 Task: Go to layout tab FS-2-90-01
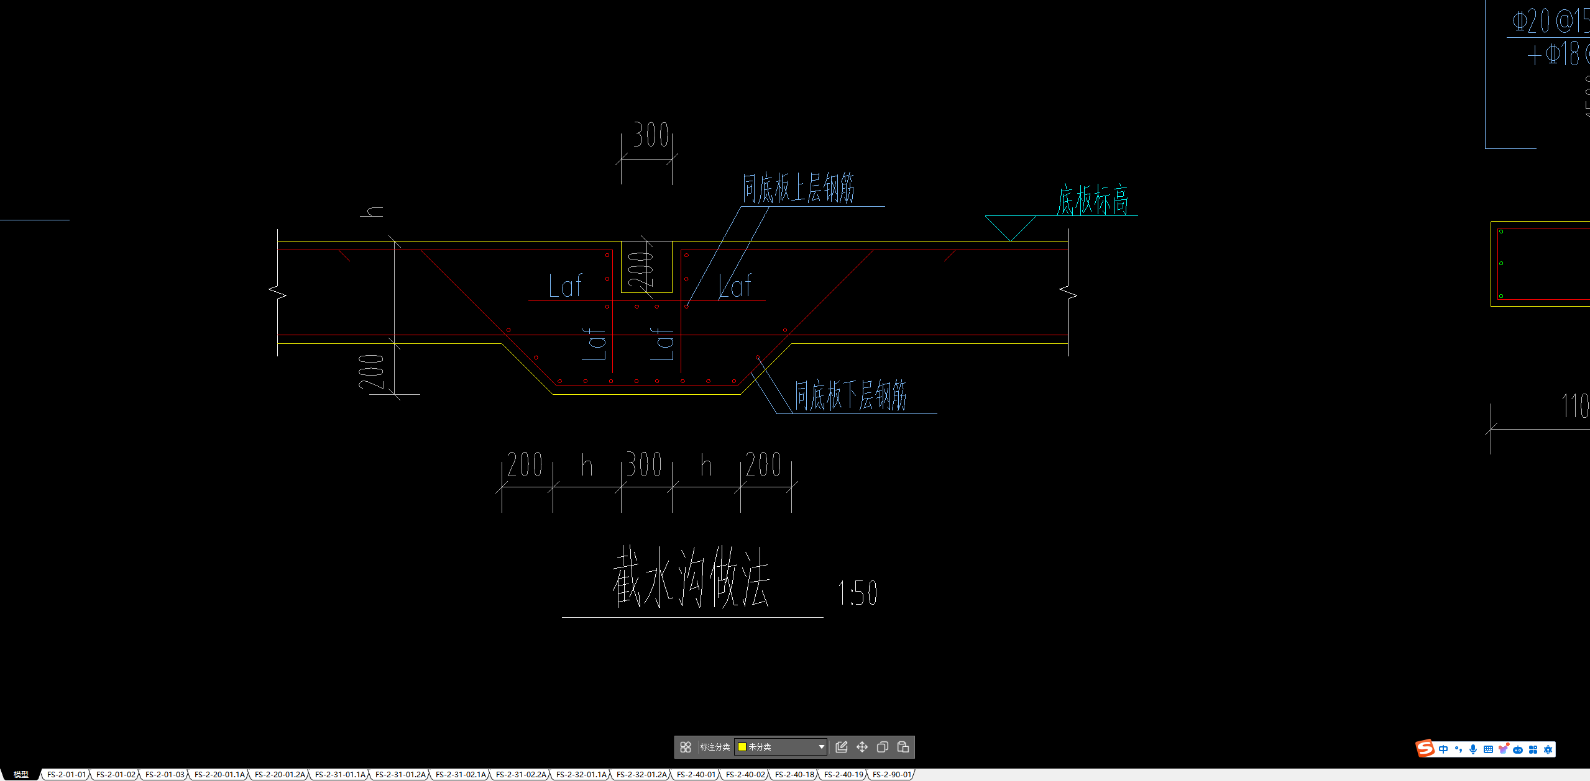click(x=892, y=774)
